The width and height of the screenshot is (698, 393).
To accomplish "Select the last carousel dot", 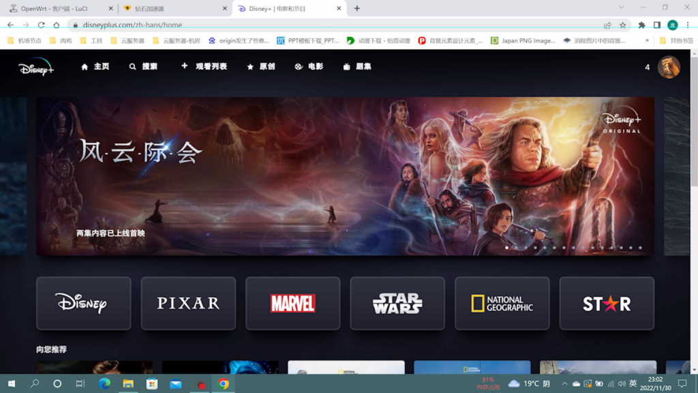I will (640, 248).
